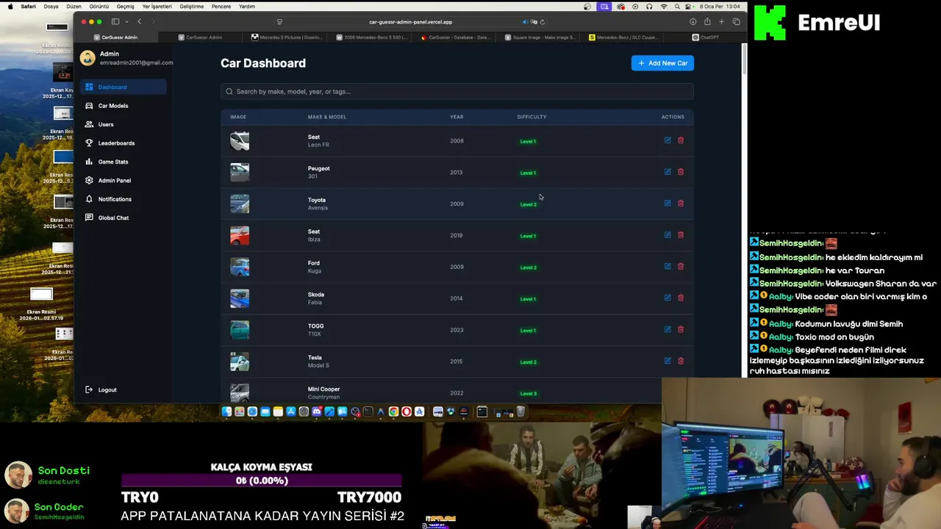The image size is (941, 529).
Task: Switch to second CarGuessr Admin tab
Action: click(x=200, y=37)
